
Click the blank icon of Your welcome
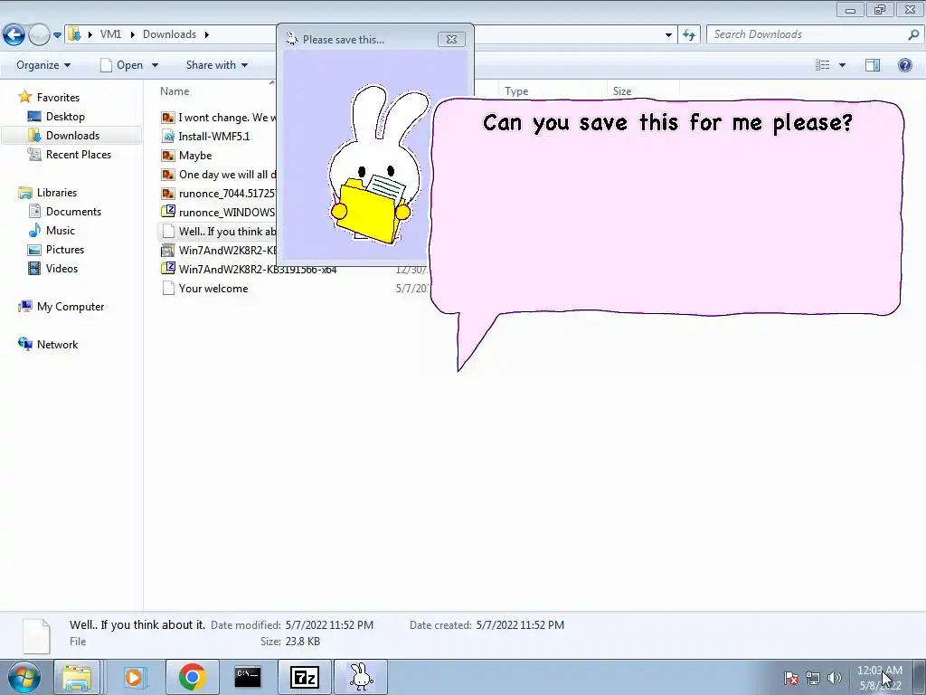[168, 289]
